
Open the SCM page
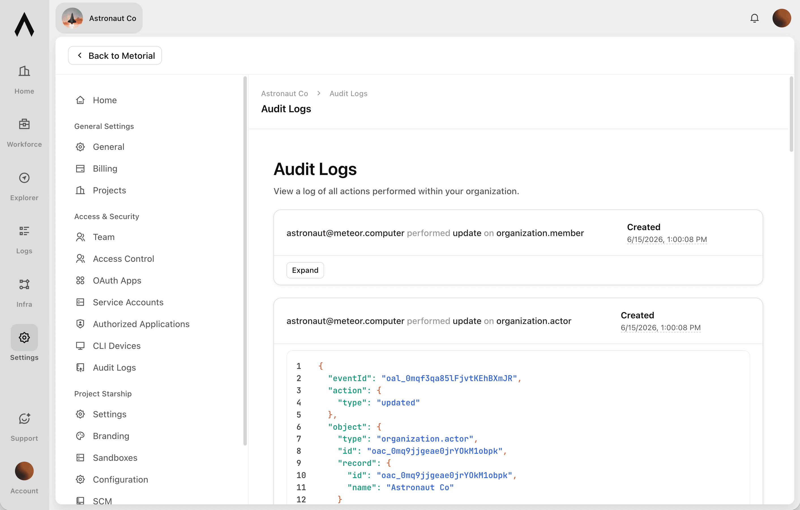pos(102,501)
